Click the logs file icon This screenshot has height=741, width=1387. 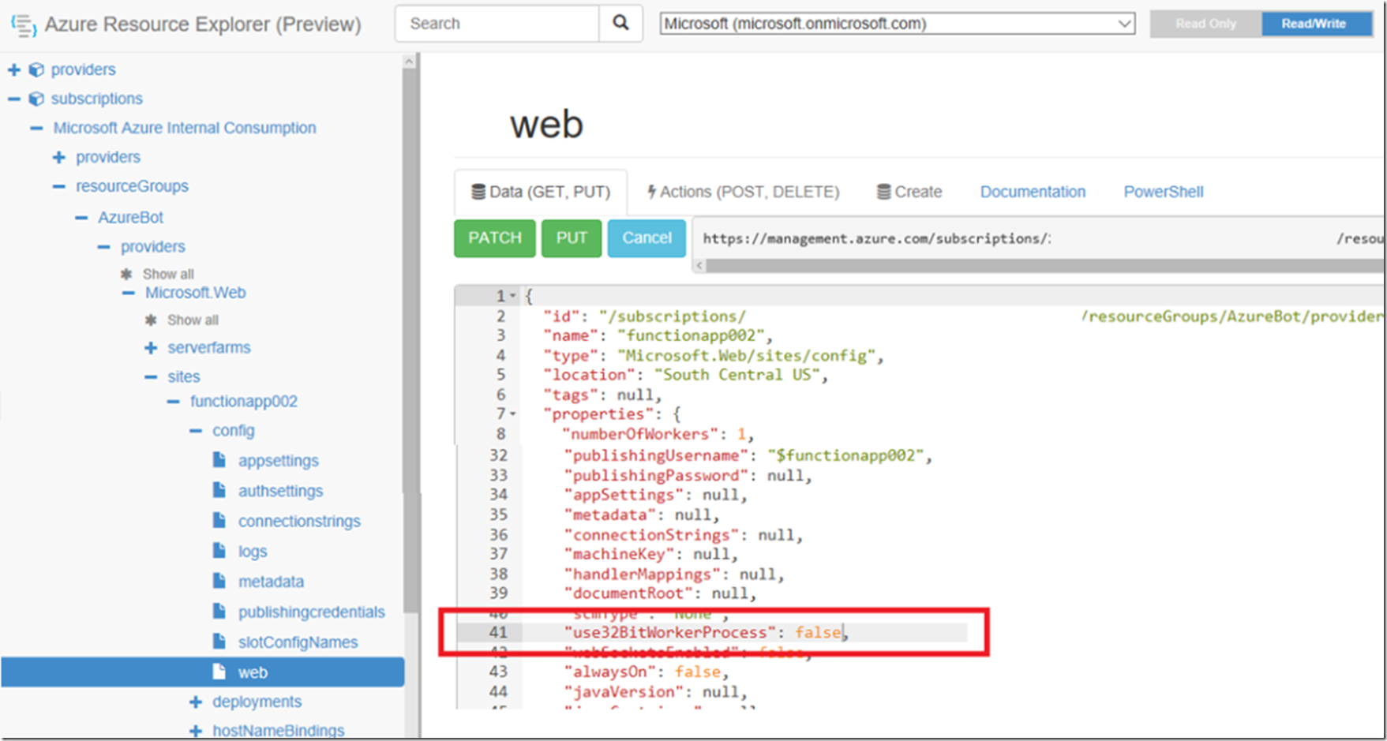[x=219, y=550]
